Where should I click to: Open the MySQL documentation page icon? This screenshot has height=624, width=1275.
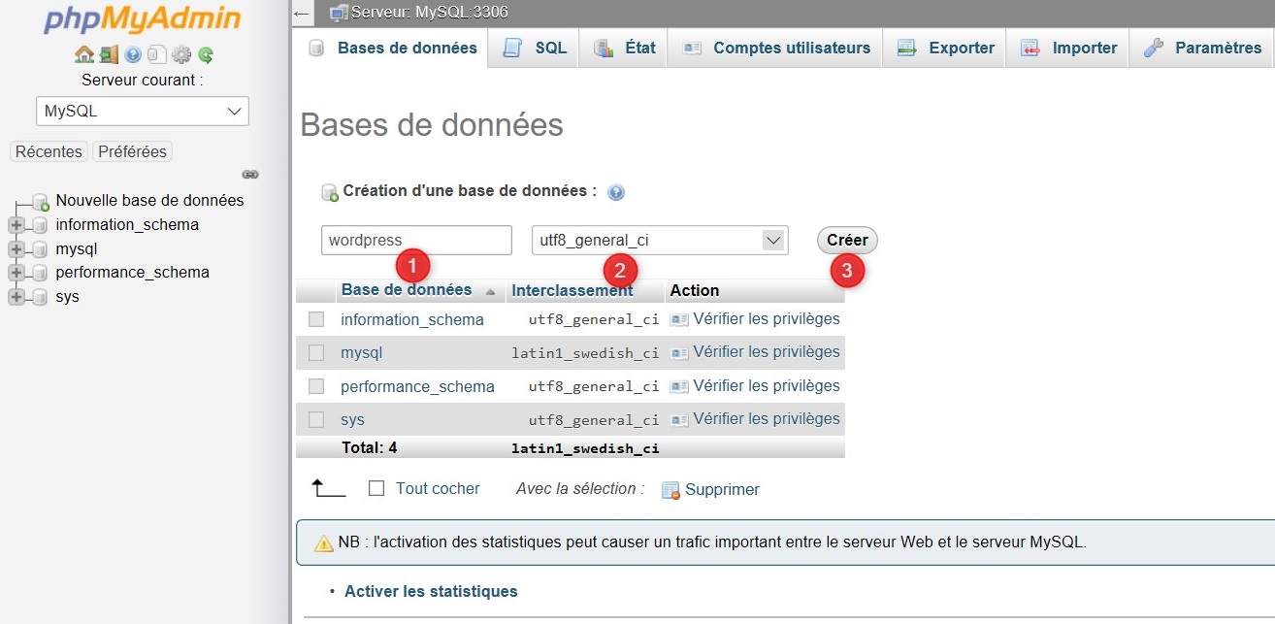pos(156,54)
